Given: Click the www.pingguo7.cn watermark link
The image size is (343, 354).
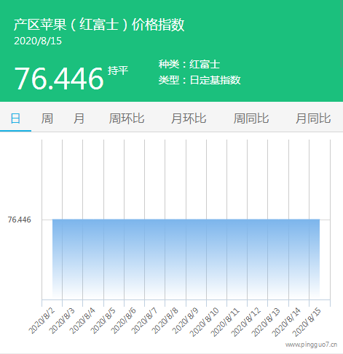Looking at the screenshot, I should [x=312, y=345].
